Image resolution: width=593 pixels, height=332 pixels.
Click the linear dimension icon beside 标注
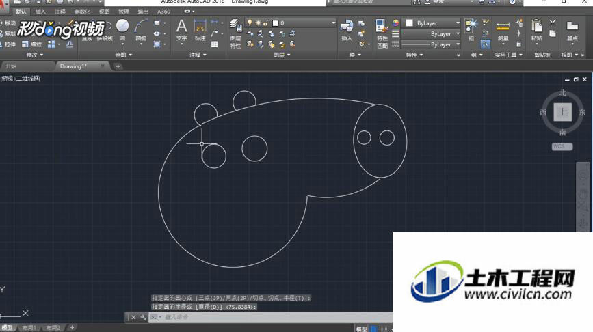coord(215,23)
